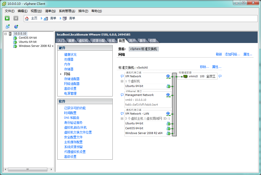The image size is (261, 175).
Task: Select host 10.0.0.10 server icon in tree
Action: 10,34
